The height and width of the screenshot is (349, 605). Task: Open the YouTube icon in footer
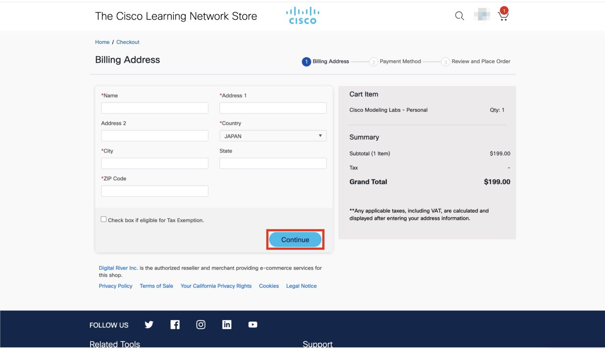(x=253, y=325)
